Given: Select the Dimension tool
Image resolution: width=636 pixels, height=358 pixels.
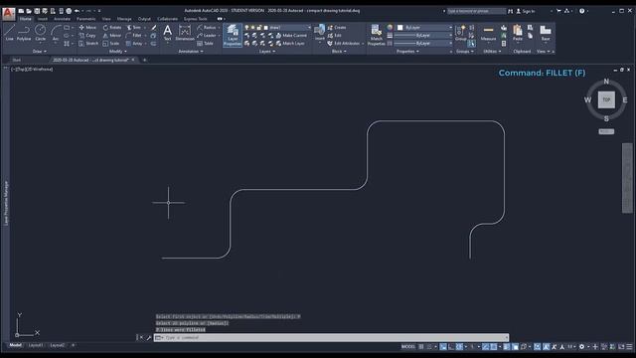Looking at the screenshot, I should coord(185,33).
